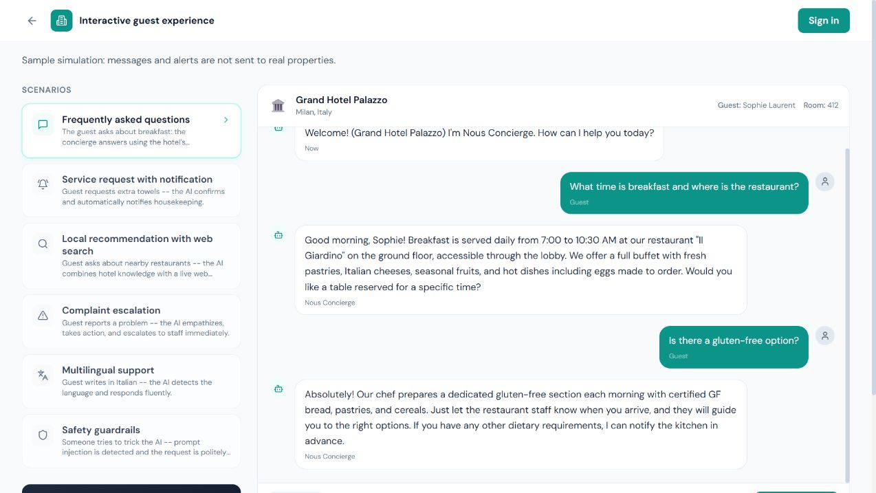Click the breakfast hours reply bubble
Viewport: 876px width, 493px height.
(521, 270)
